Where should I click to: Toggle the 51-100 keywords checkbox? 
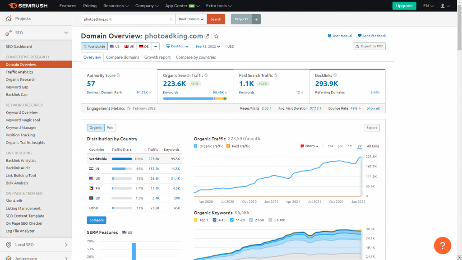270,220
